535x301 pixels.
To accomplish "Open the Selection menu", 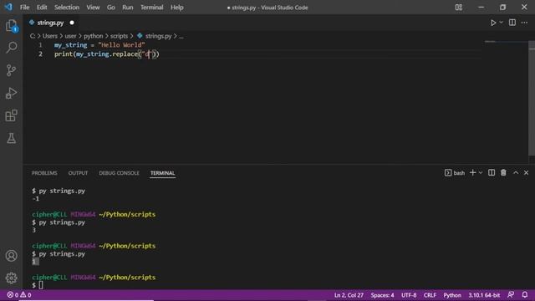I will click(x=67, y=8).
